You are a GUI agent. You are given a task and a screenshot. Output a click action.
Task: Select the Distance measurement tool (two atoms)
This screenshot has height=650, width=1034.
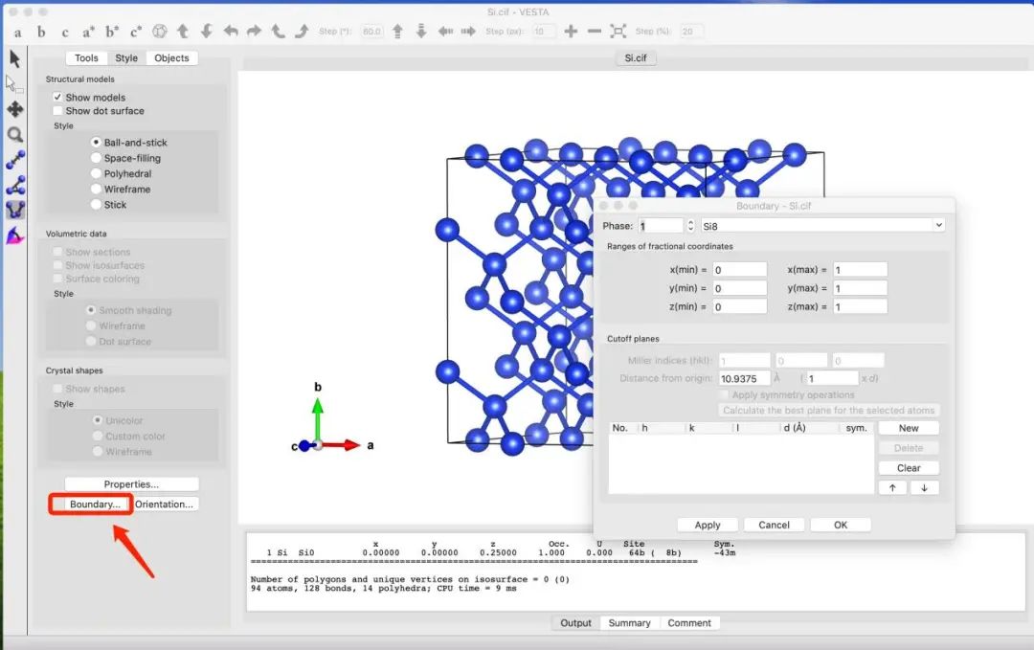(x=15, y=160)
